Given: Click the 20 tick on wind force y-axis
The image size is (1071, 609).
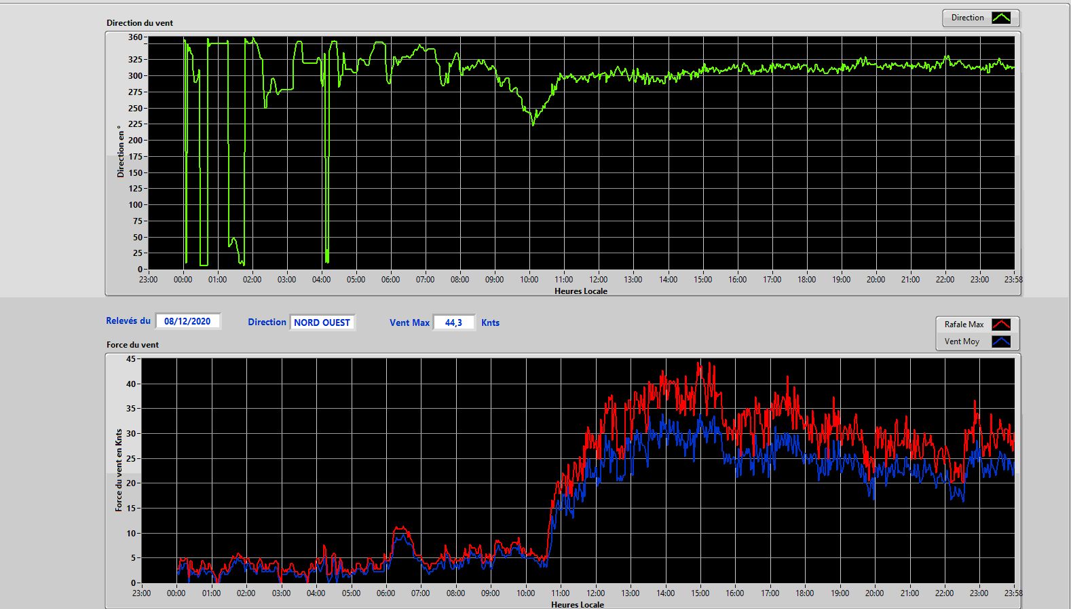Looking at the screenshot, I should click(131, 483).
